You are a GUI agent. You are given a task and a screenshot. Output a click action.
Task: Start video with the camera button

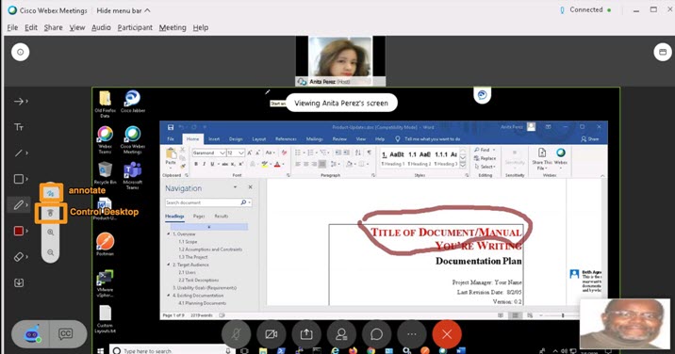272,334
